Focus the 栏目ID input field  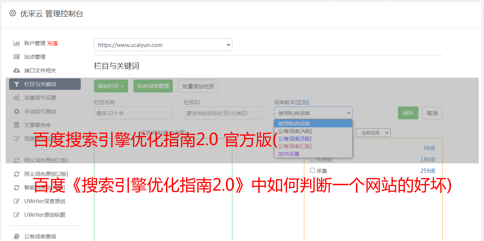223,113
